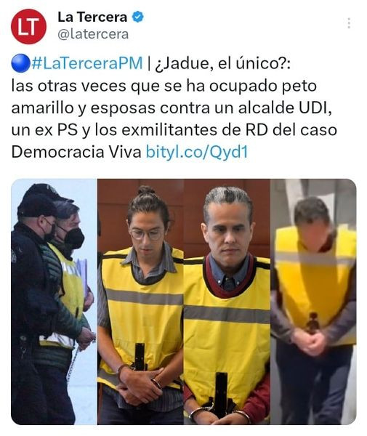Click the words "Democracia Viva" in tweet
Image resolution: width=367 pixels, height=436 pixels.
pyautogui.click(x=76, y=152)
